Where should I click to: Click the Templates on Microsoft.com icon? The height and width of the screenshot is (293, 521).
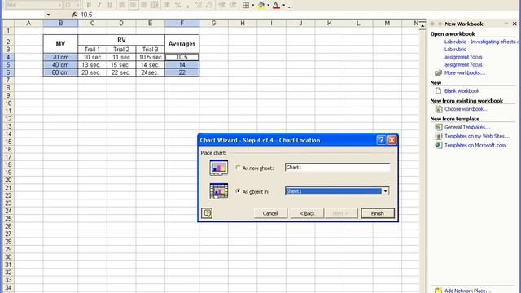pyautogui.click(x=439, y=145)
